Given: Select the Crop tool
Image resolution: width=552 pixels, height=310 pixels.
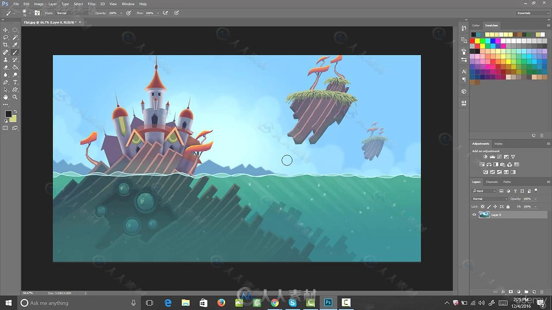Looking at the screenshot, I should pos(6,45).
